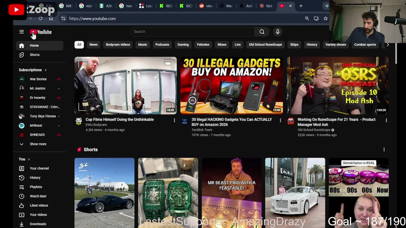Screen dimensions: 406x228
Task: Play OSRS Podcast Episode 10 thumbnail
Action: coord(337,85)
